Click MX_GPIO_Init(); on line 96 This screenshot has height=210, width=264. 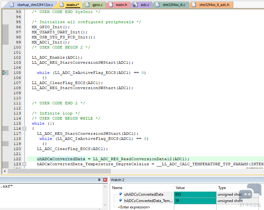[51, 27]
